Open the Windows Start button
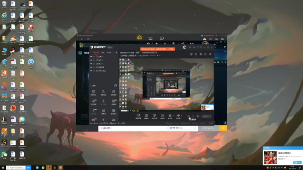Screen dimensions: 303x170 [x=3, y=168]
